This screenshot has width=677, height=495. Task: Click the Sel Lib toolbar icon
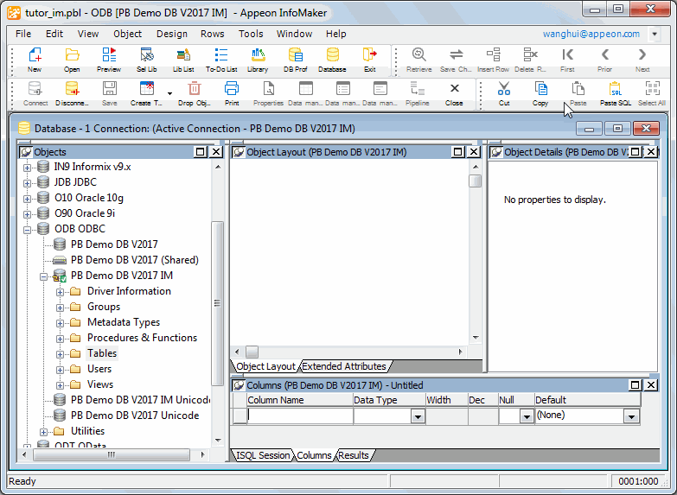[146, 59]
